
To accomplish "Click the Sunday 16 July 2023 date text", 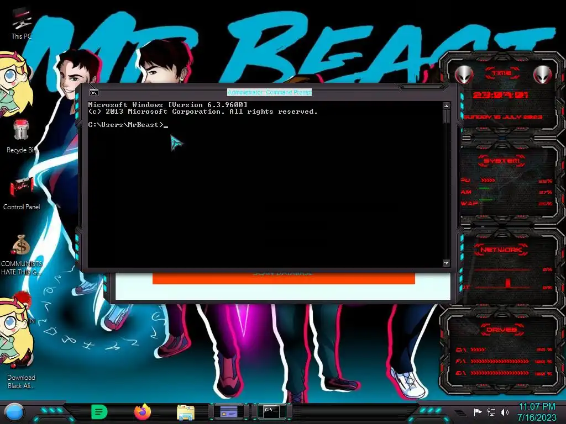I will point(503,117).
